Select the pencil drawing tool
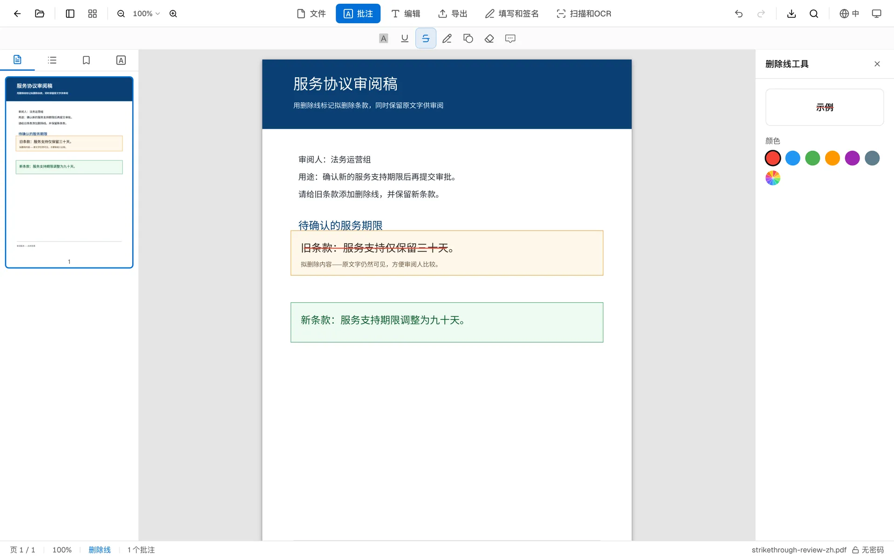 click(447, 39)
